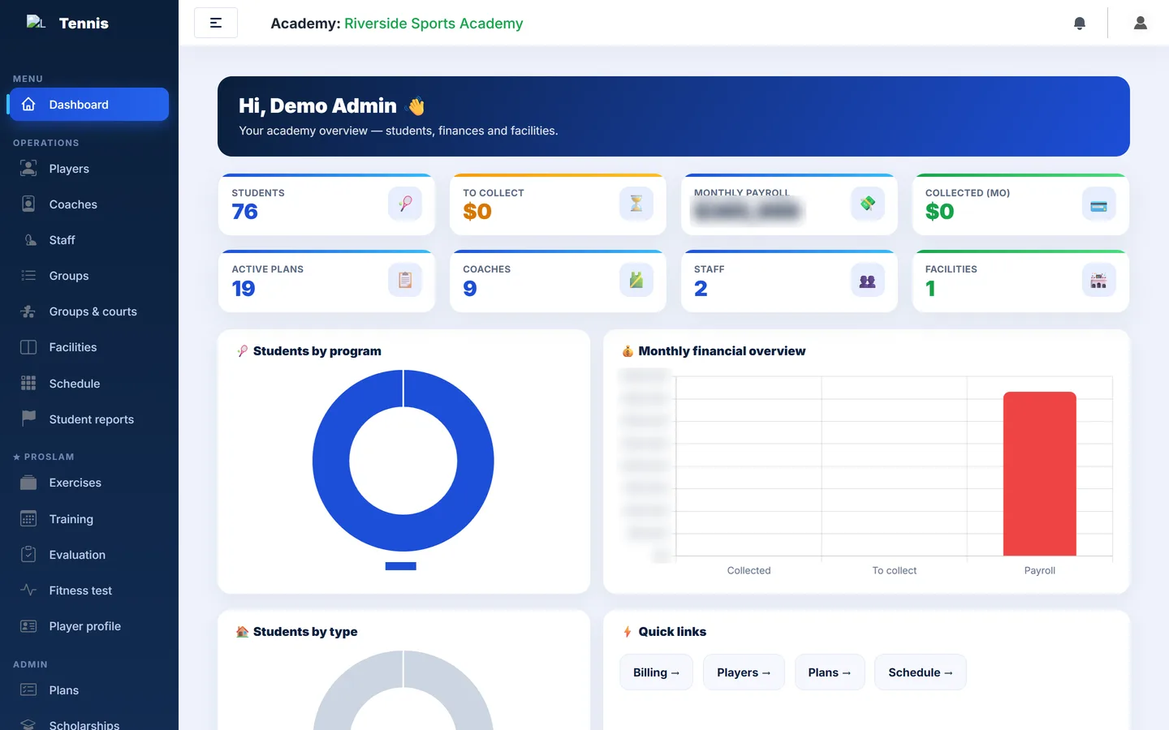Open Player profile in the sidebar
The width and height of the screenshot is (1169, 730).
point(88,626)
